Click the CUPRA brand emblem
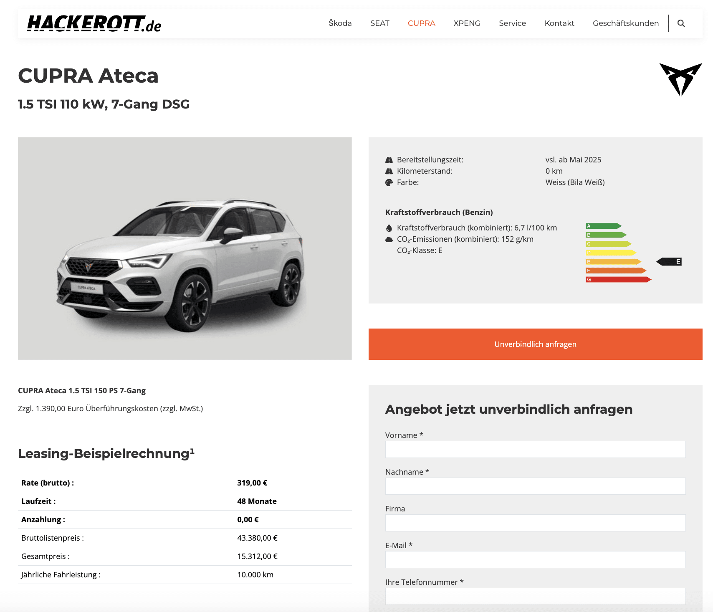Image resolution: width=713 pixels, height=612 pixels. point(680,79)
